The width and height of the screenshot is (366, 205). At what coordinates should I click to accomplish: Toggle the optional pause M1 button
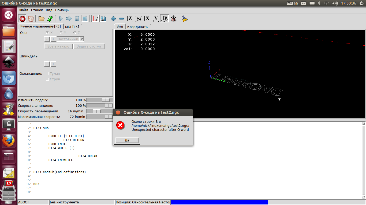[x=103, y=19]
